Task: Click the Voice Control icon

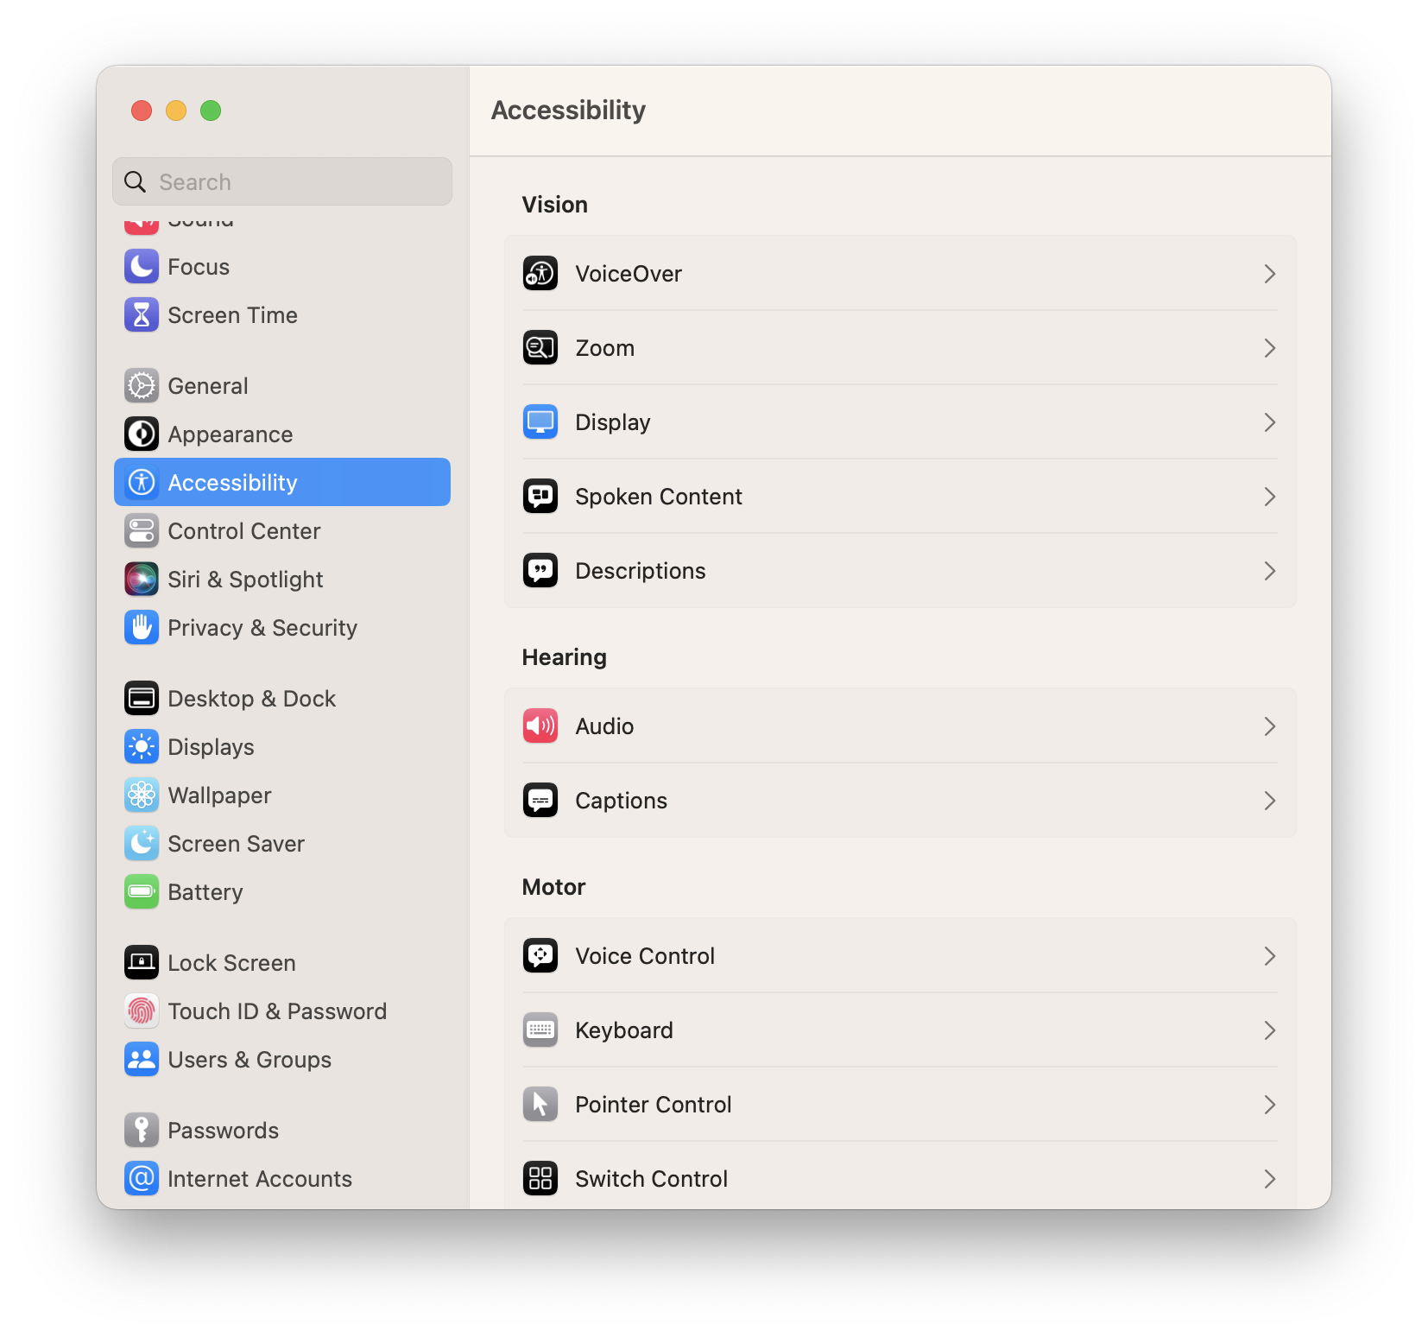Action: (540, 956)
